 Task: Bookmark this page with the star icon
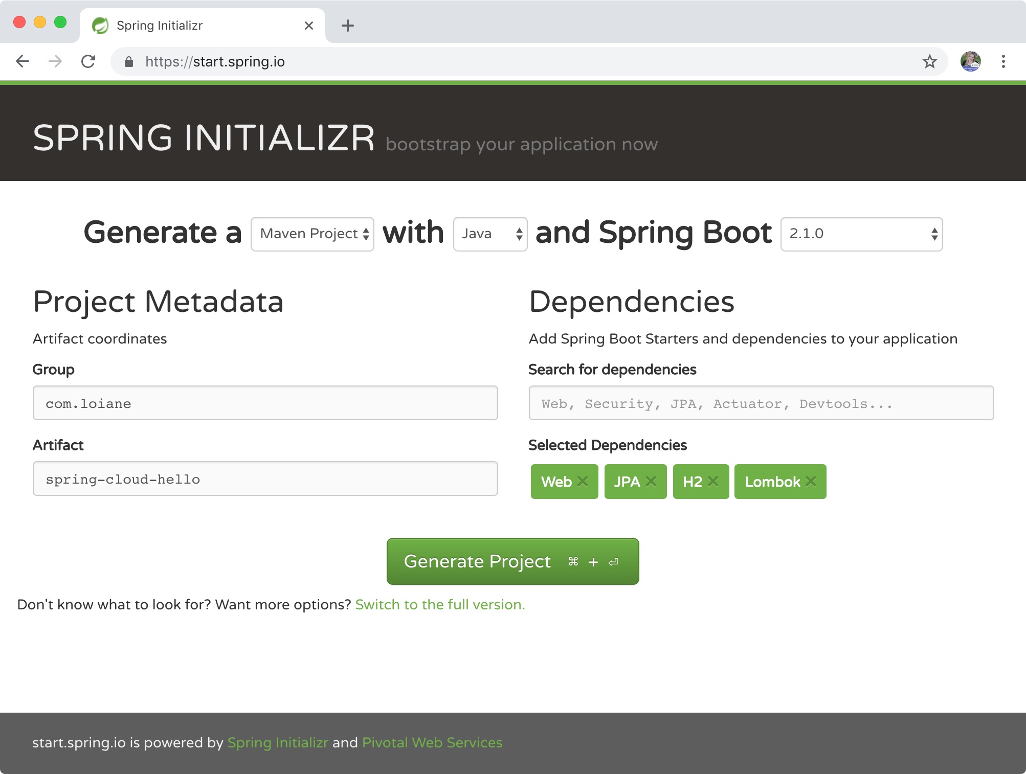929,62
